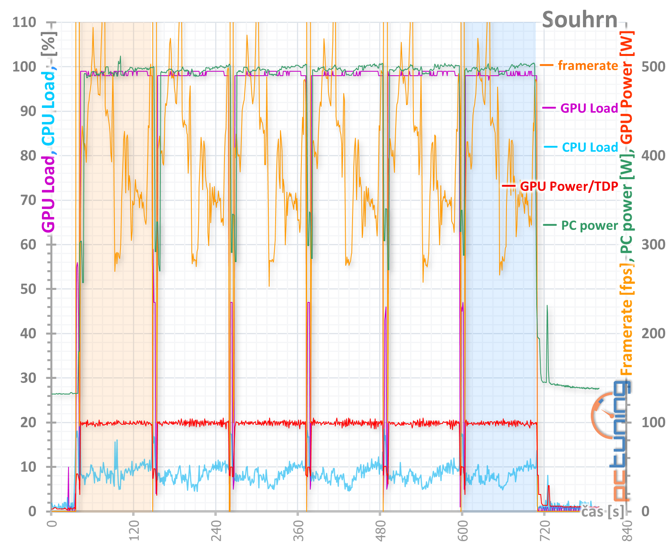Click the 'CPU Load' legend label

pos(590,147)
